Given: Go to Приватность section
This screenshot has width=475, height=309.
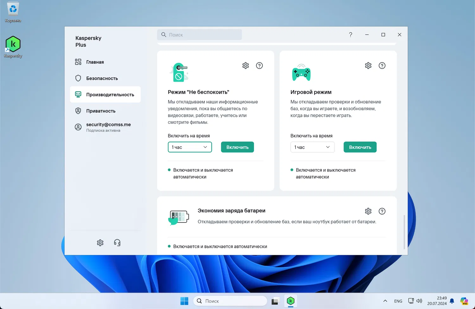Looking at the screenshot, I should 105,111.
